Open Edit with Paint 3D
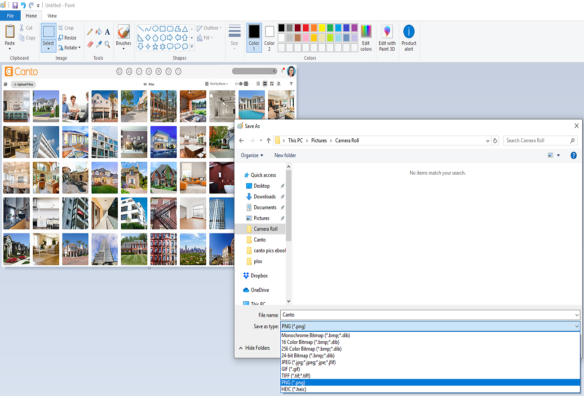584x396 pixels. [x=387, y=38]
